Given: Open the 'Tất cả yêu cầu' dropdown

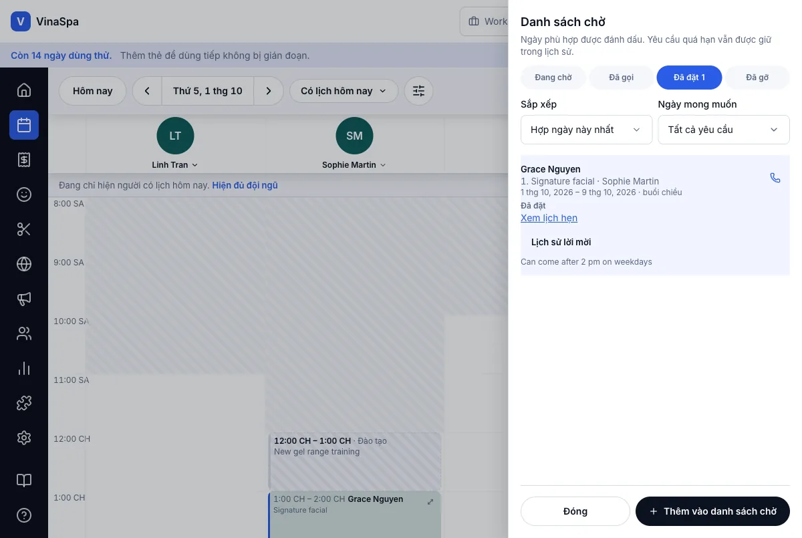Looking at the screenshot, I should click(724, 130).
